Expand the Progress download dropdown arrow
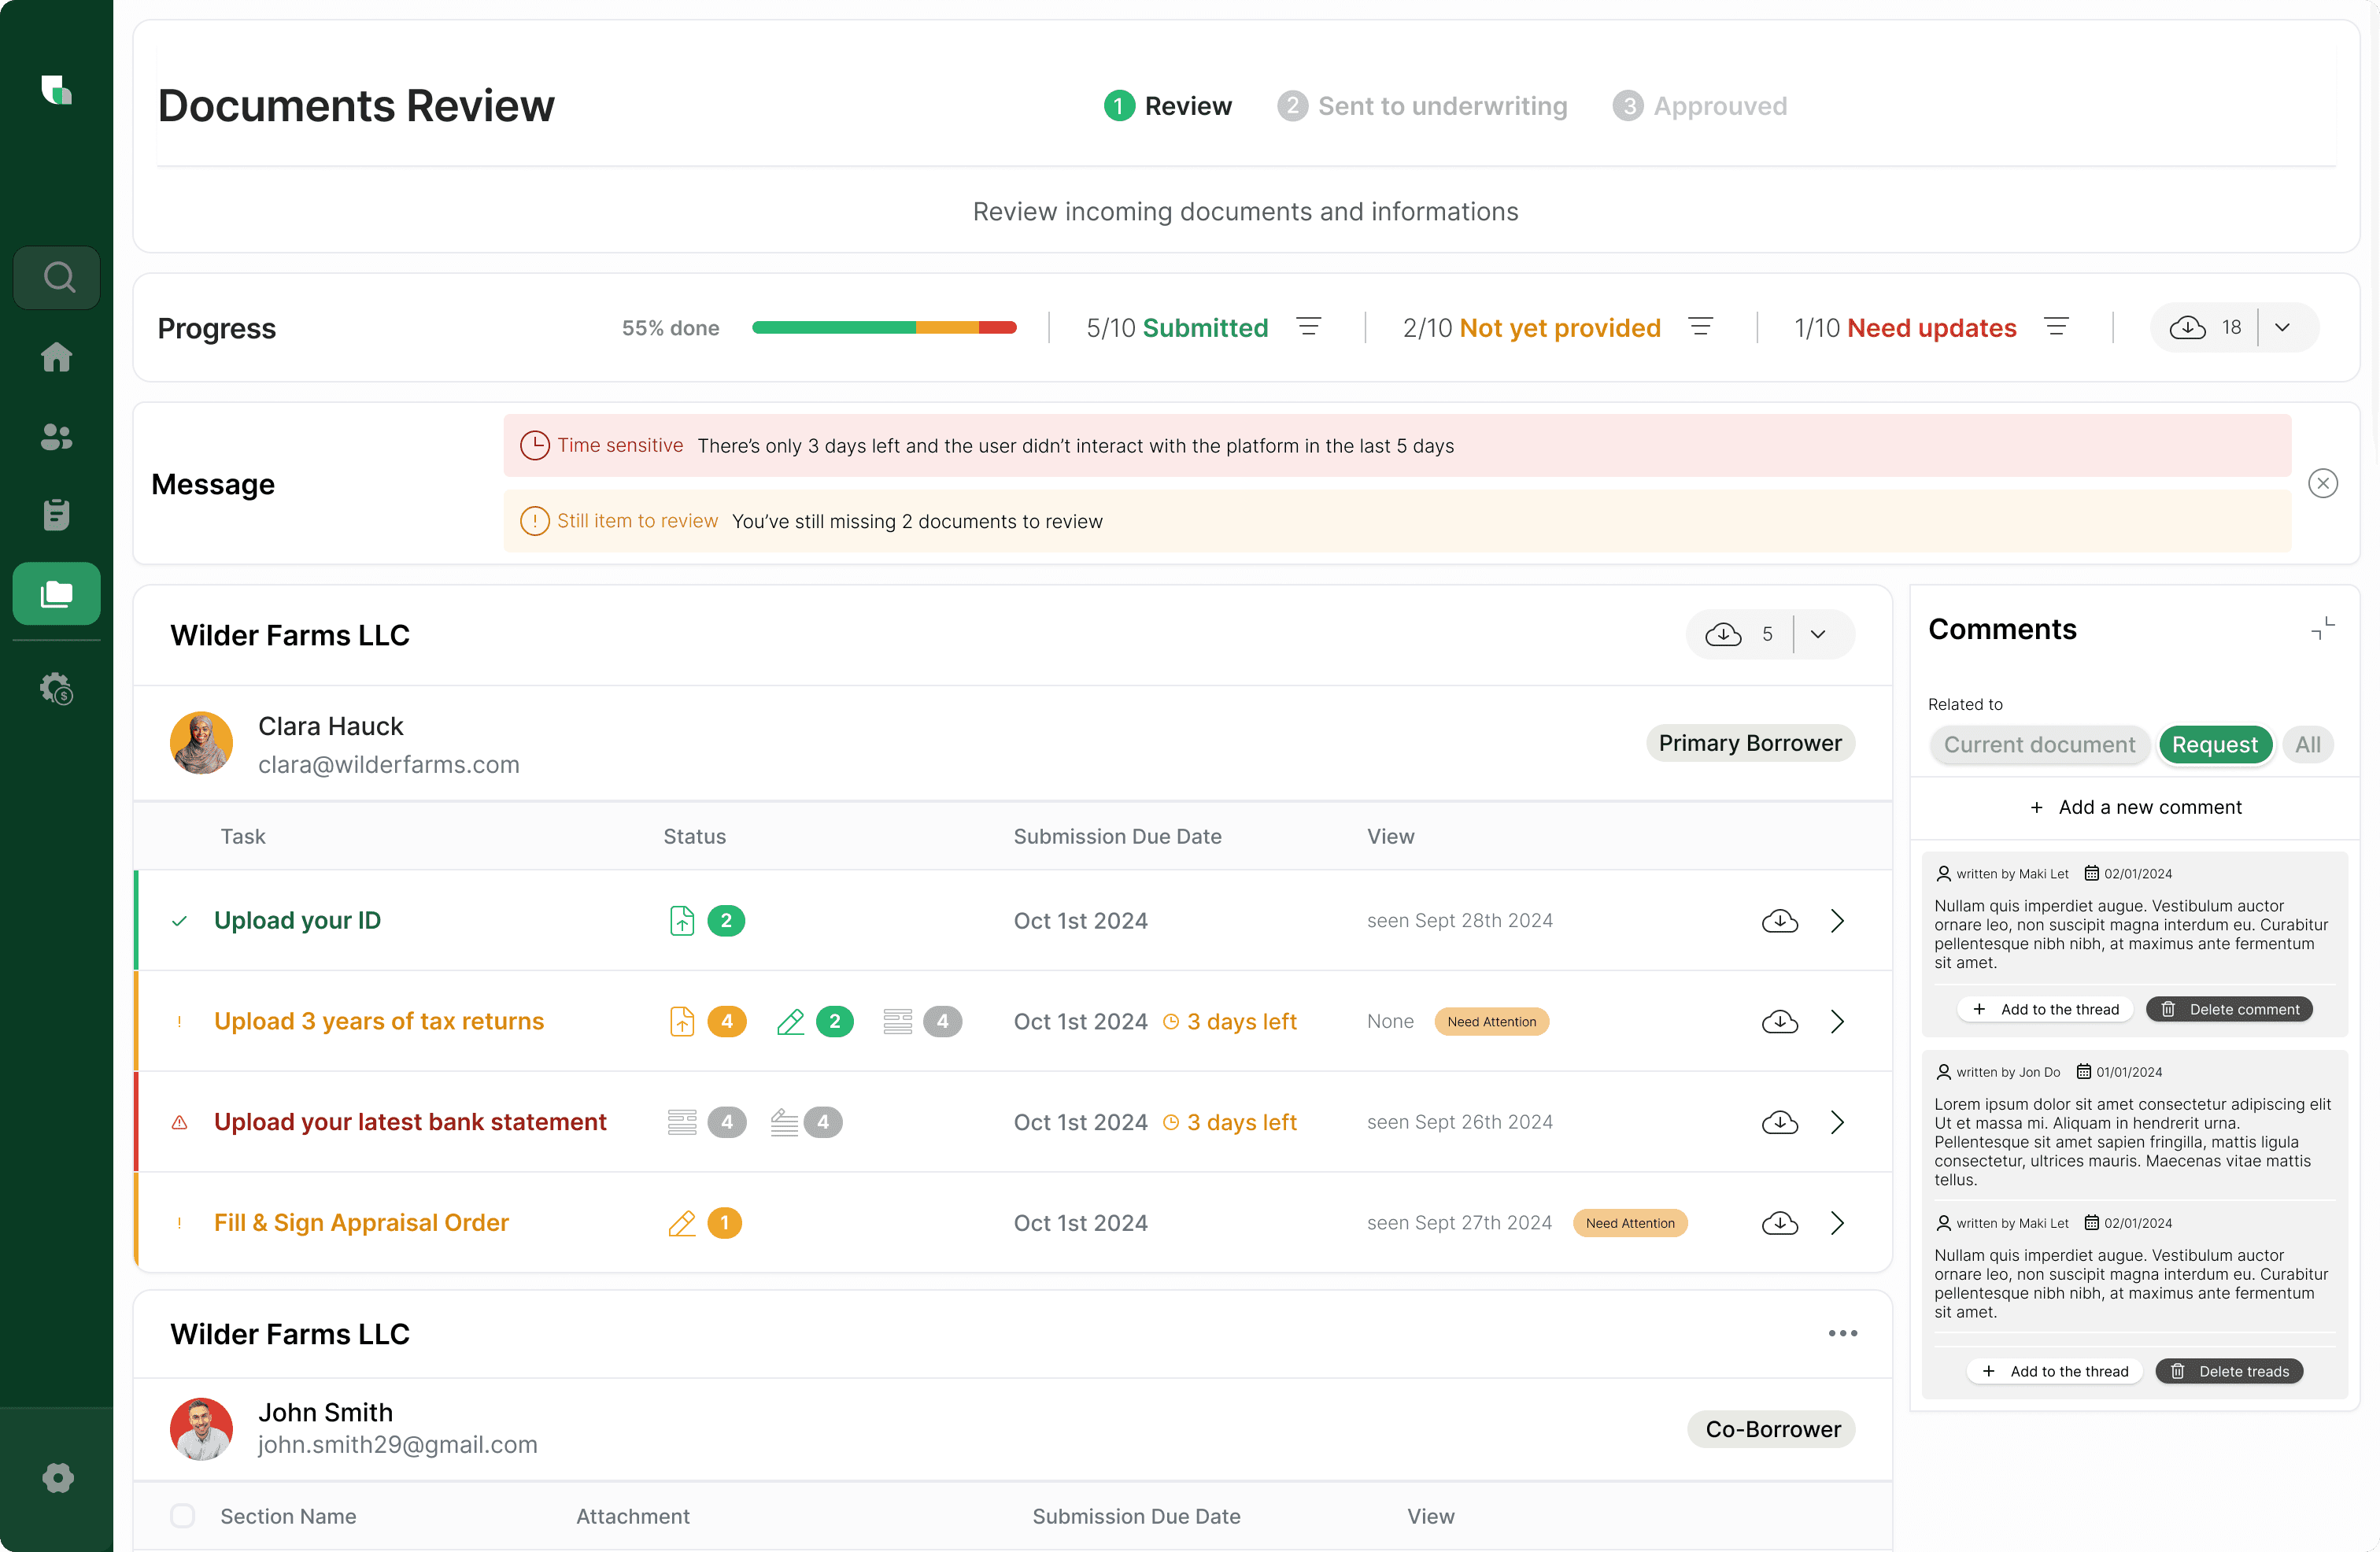 2283,328
